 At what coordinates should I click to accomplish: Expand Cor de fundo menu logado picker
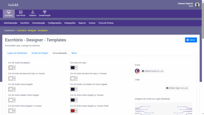(x=12, y=89)
